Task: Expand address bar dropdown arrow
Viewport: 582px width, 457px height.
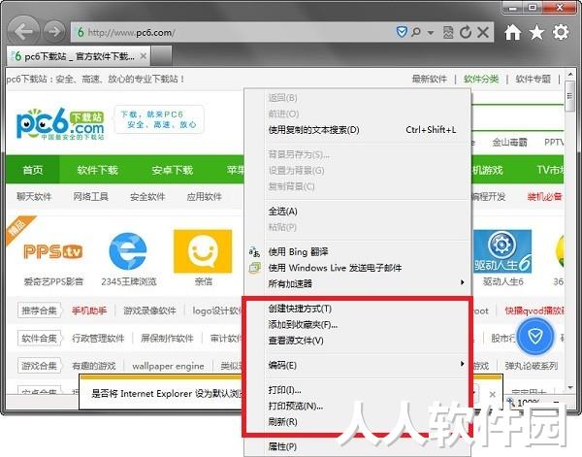Action: (x=431, y=33)
